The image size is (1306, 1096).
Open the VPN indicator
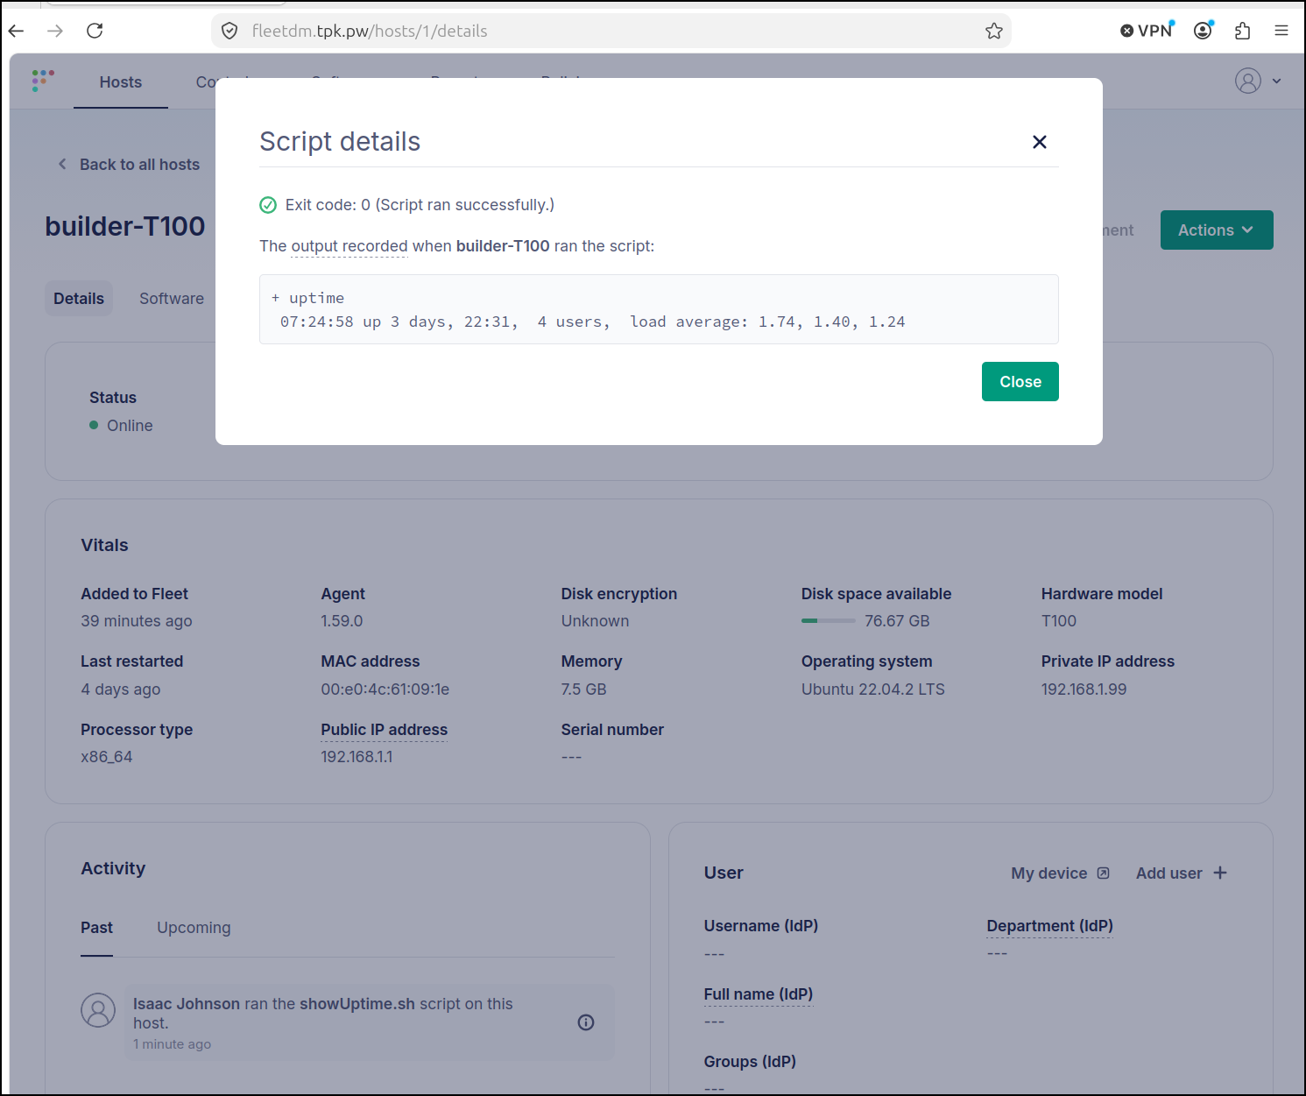[1147, 31]
